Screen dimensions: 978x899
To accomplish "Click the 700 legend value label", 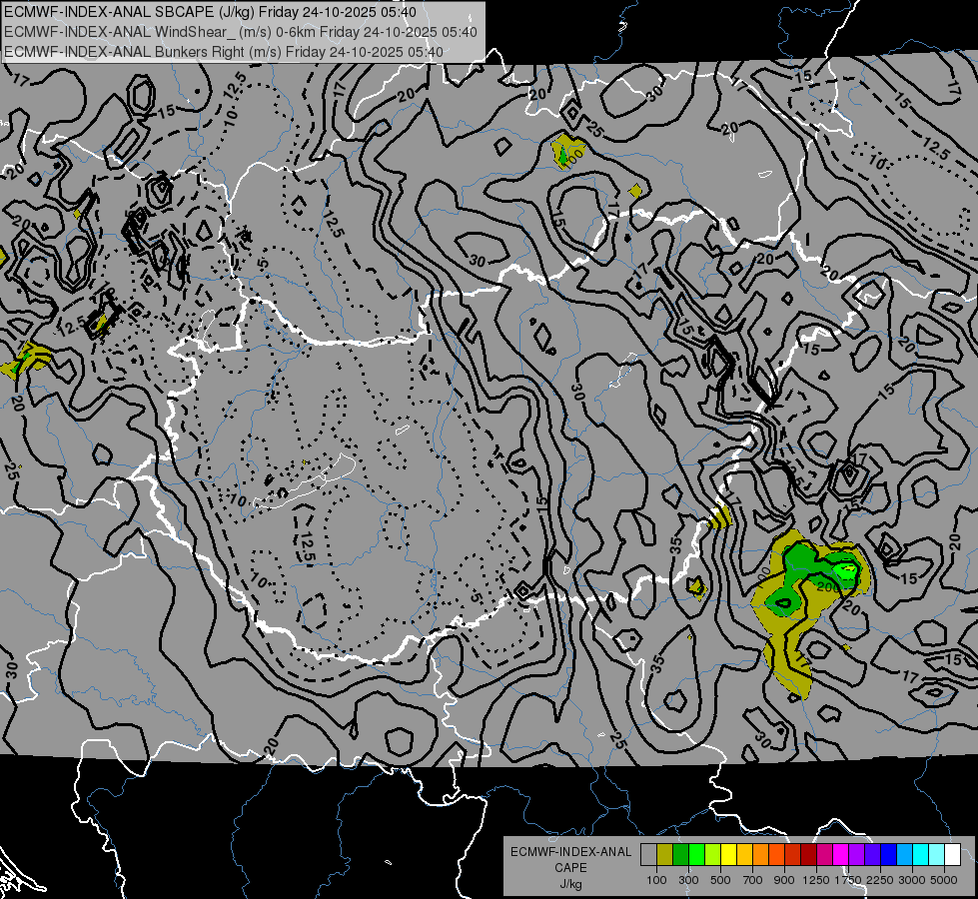I will (x=753, y=880).
